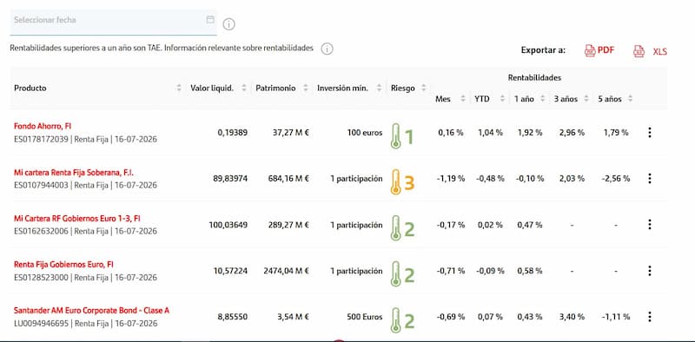This screenshot has width=695, height=342.
Task: Sort by Mes return arrows
Action: tap(463, 99)
